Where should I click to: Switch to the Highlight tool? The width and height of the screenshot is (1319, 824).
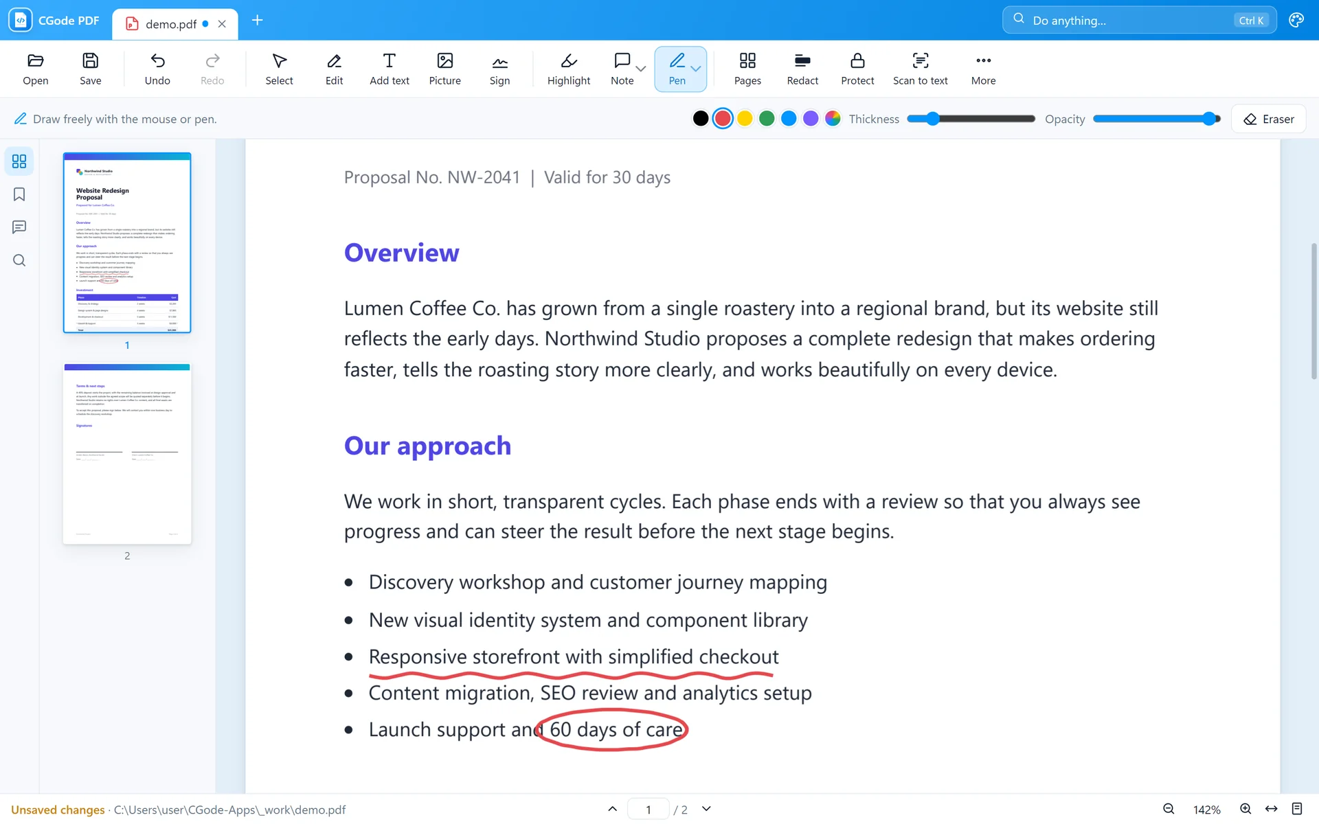(x=569, y=69)
